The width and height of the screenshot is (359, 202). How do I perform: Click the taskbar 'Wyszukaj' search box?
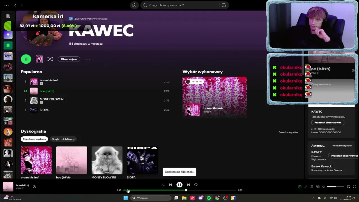151,198
